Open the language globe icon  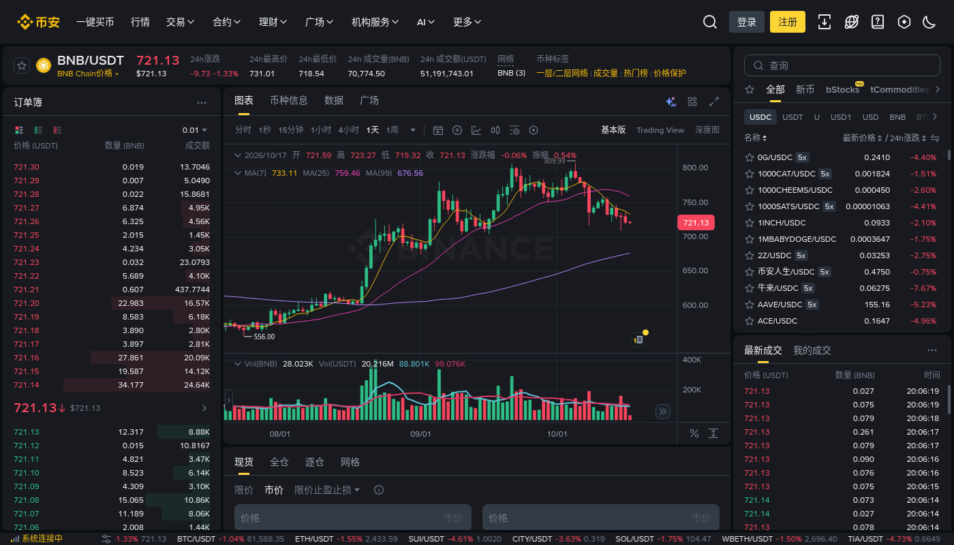[851, 22]
